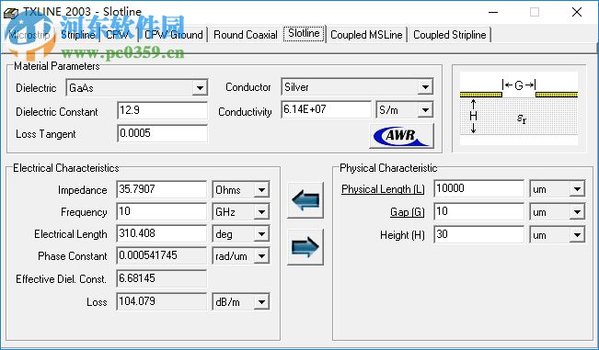Click the slotline cross-section diagram
The image size is (599, 350).
click(518, 108)
